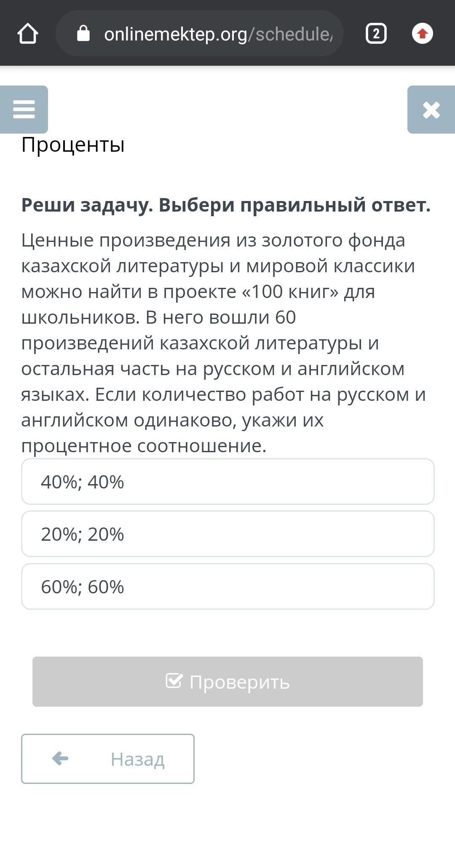This screenshot has height=861, width=455.
Task: Tap the browser home icon
Action: (28, 34)
